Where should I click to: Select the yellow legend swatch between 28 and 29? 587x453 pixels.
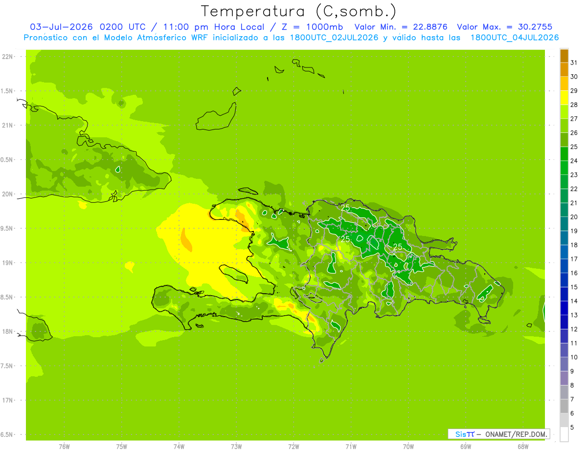click(564, 98)
